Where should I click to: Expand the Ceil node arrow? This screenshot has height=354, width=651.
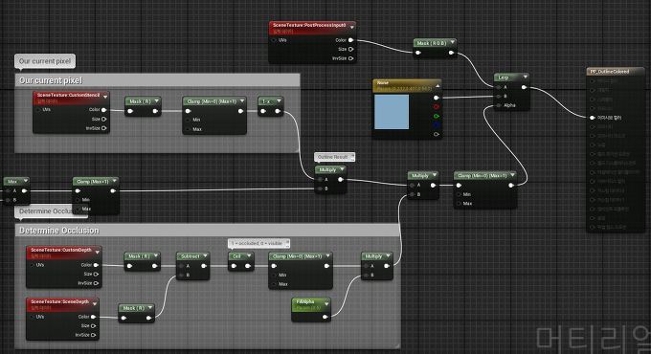[249, 256]
